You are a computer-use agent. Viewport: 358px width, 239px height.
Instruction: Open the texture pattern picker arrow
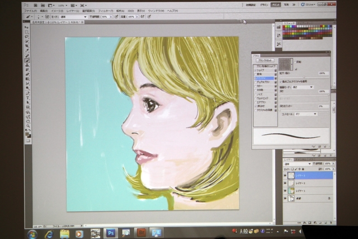click(291, 64)
